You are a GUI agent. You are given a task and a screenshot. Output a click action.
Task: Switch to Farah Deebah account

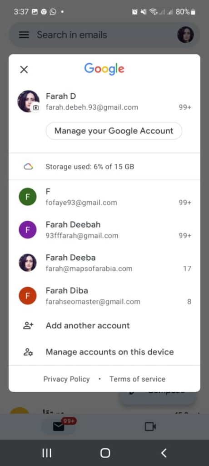104,230
